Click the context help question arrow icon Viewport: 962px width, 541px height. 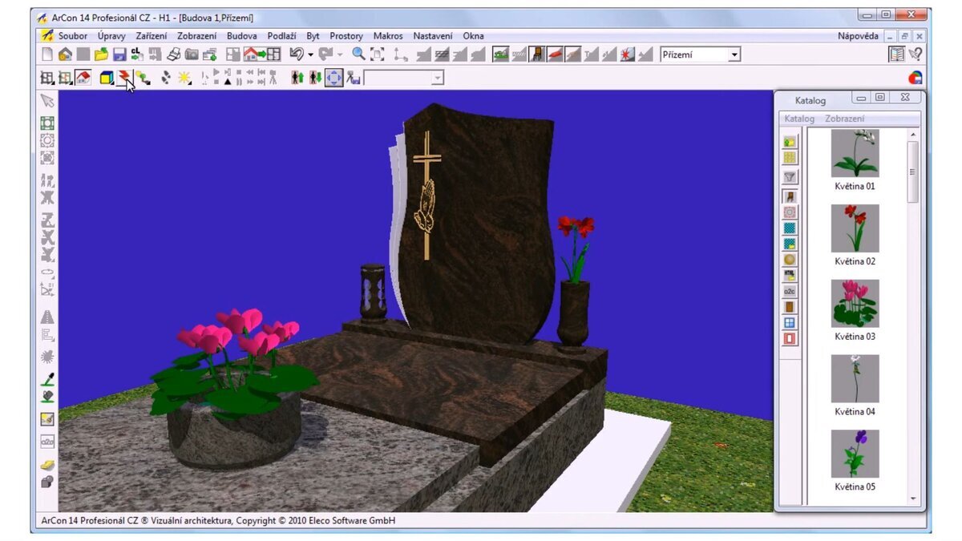(x=915, y=55)
